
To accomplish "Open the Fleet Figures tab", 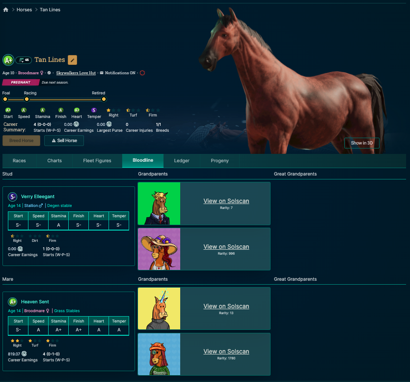I will coord(97,161).
